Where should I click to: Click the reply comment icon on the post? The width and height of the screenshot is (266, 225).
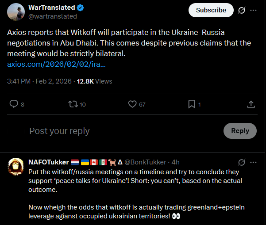tap(14, 104)
